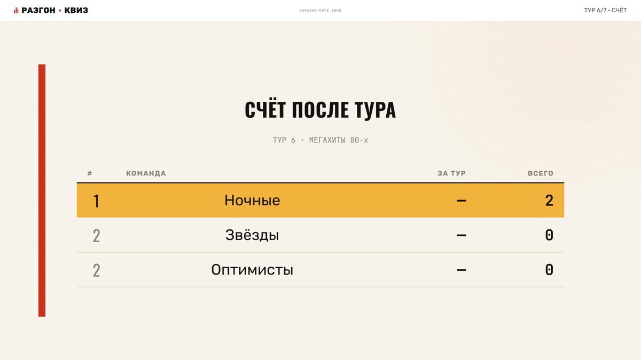Click the # column header
The width and height of the screenshot is (641, 360).
point(90,173)
